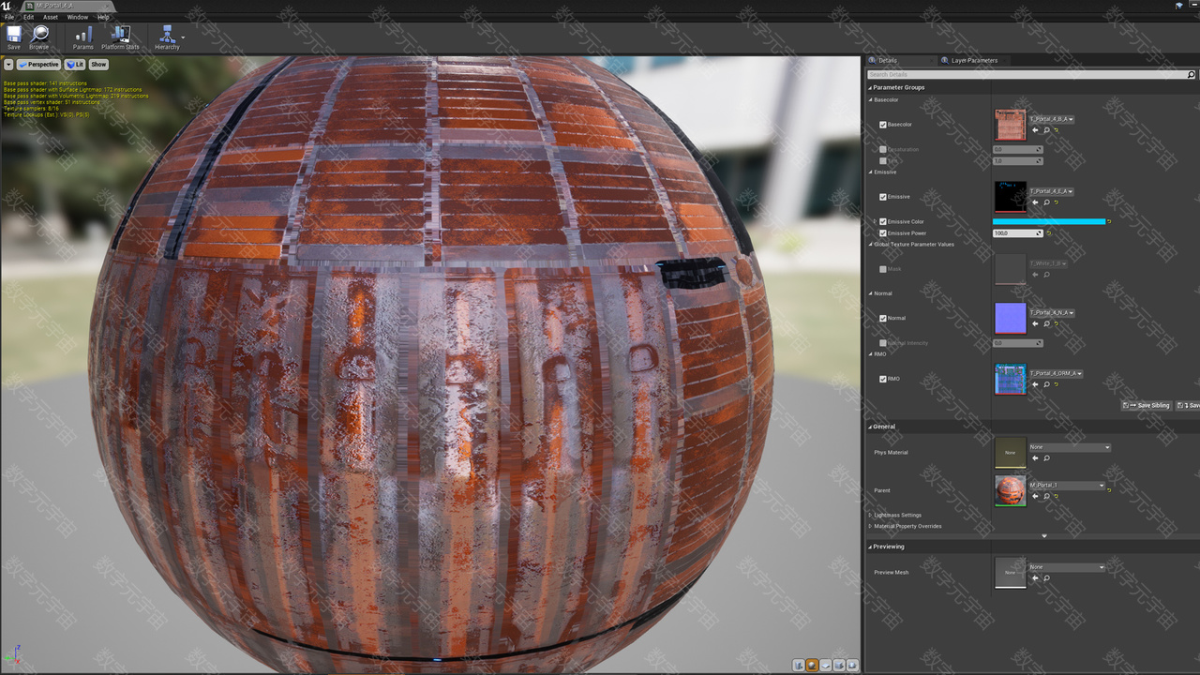
Task: Uncheck the Normal texture checkbox
Action: coord(883,318)
